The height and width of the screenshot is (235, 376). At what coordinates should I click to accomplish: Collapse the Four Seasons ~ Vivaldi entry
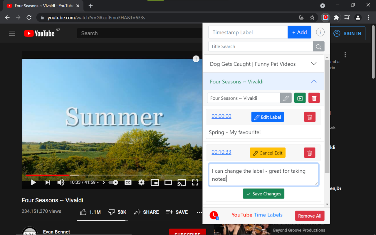(x=313, y=81)
